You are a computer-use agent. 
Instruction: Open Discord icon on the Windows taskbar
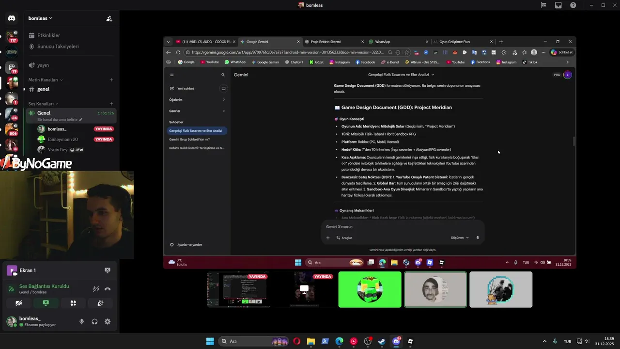tap(396, 341)
